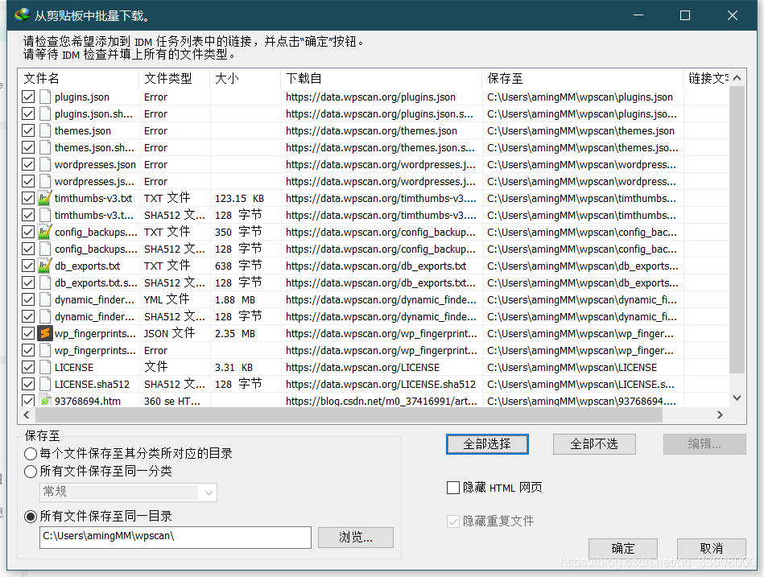Viewport: 764px width, 577px height.
Task: Maximize the batch download dialog
Action: [x=685, y=15]
